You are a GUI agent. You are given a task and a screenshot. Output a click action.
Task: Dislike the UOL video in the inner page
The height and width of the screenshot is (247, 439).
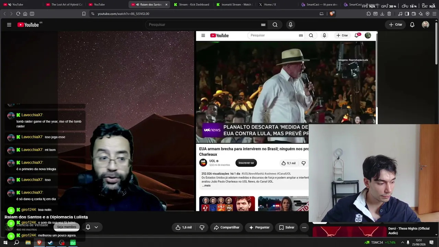coord(304,163)
